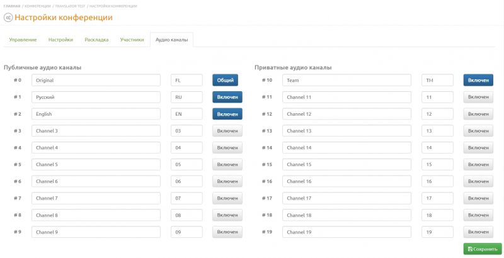Focus the Channel 5 name field
504x258 pixels.
coord(96,165)
